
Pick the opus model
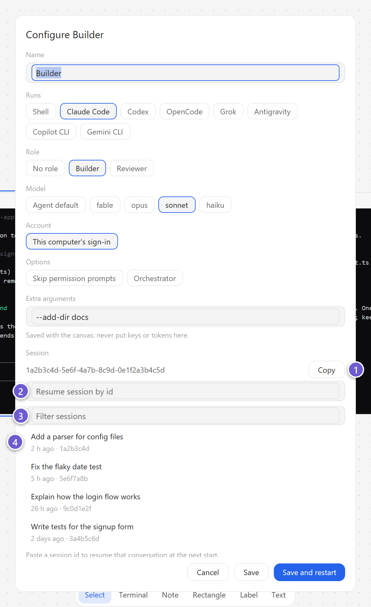click(x=139, y=205)
